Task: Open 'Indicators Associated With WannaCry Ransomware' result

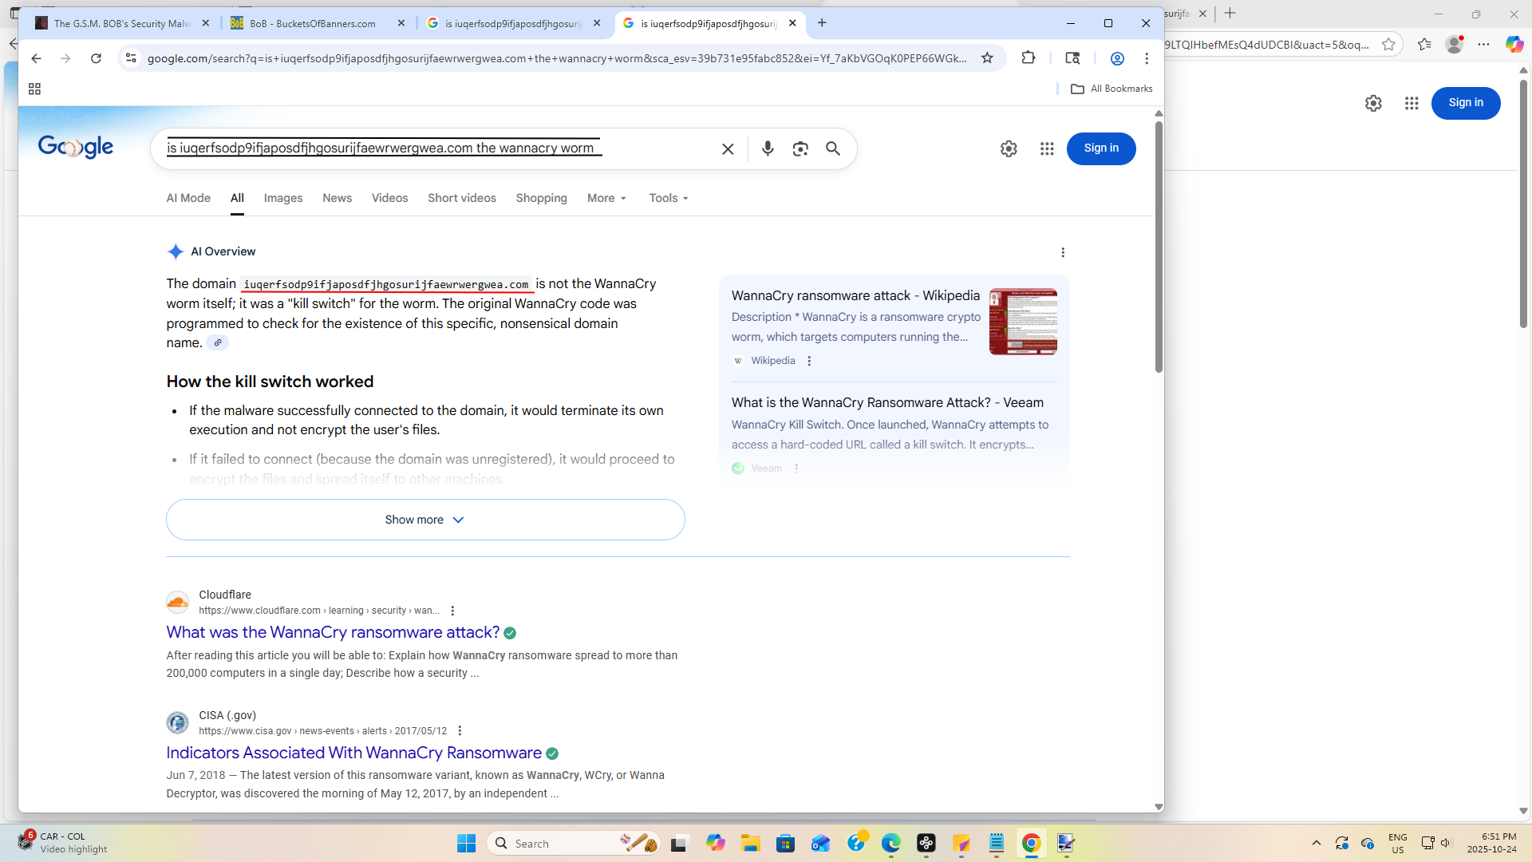Action: [x=353, y=753]
